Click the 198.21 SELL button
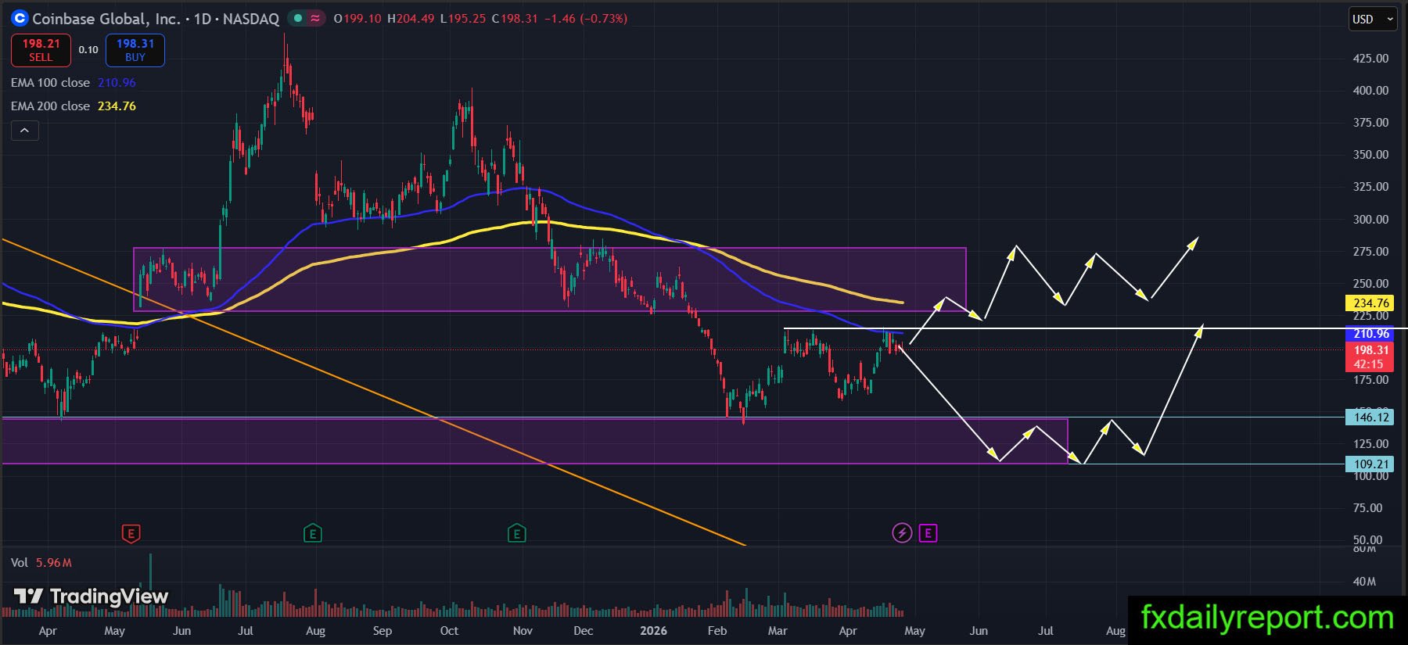The height and width of the screenshot is (645, 1408). click(x=41, y=50)
